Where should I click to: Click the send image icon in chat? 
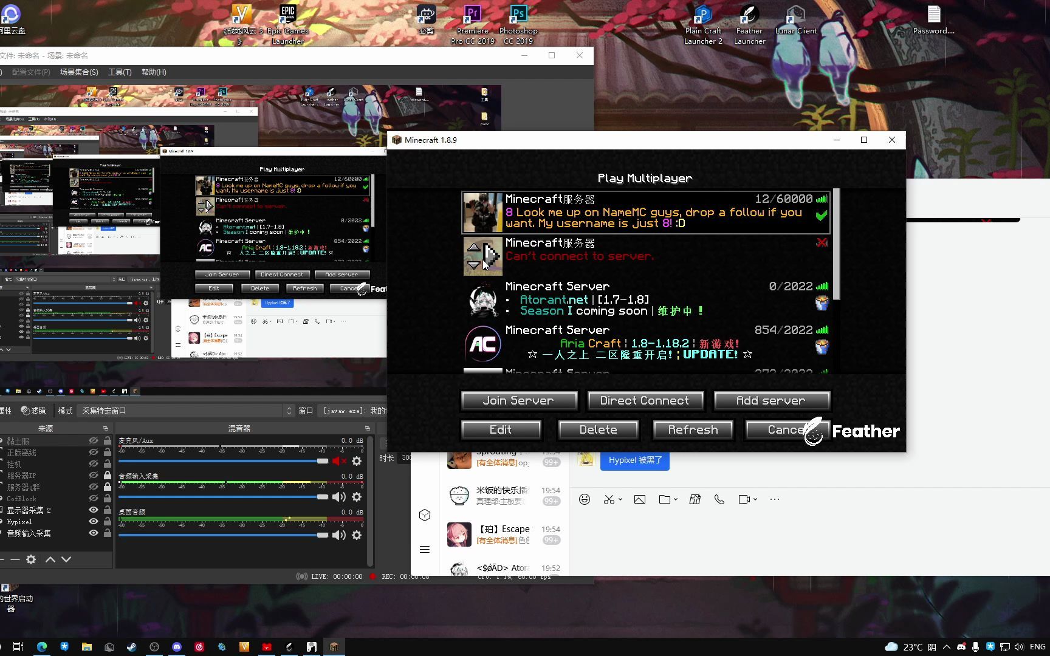pos(640,499)
